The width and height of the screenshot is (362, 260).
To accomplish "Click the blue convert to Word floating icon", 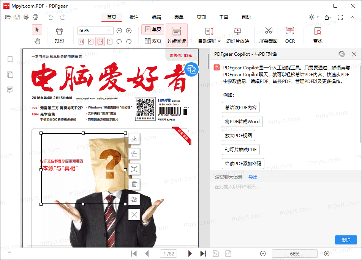I will 191,69.
